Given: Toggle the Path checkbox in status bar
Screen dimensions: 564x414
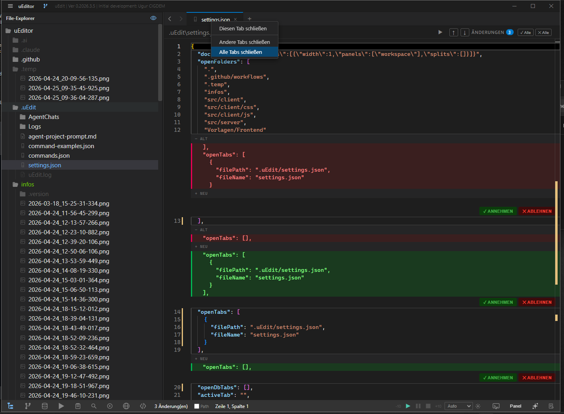Looking at the screenshot, I should click(x=197, y=406).
